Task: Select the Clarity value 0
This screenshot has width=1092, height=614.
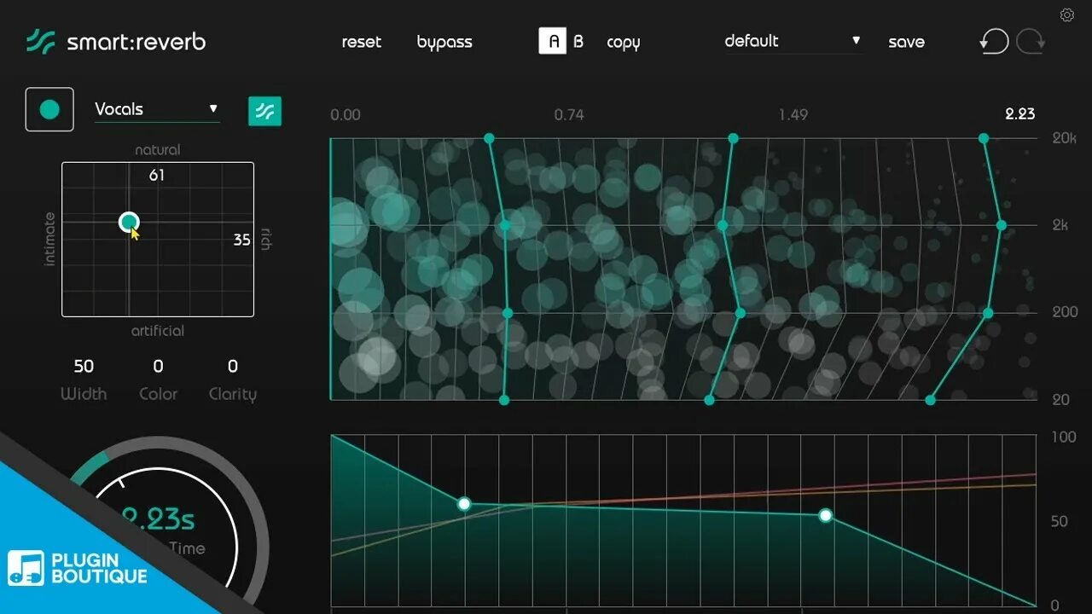Action: (232, 366)
